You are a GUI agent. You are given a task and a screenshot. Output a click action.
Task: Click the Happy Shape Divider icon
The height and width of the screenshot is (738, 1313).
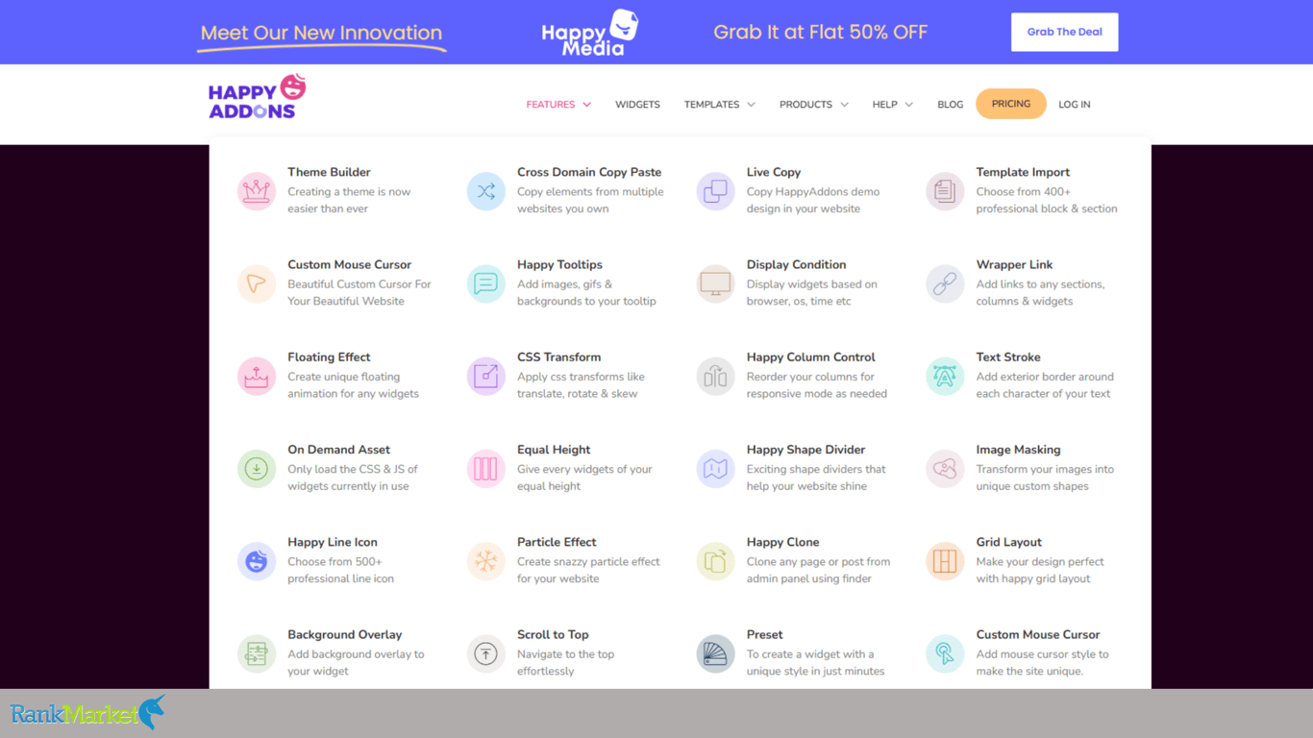point(715,468)
